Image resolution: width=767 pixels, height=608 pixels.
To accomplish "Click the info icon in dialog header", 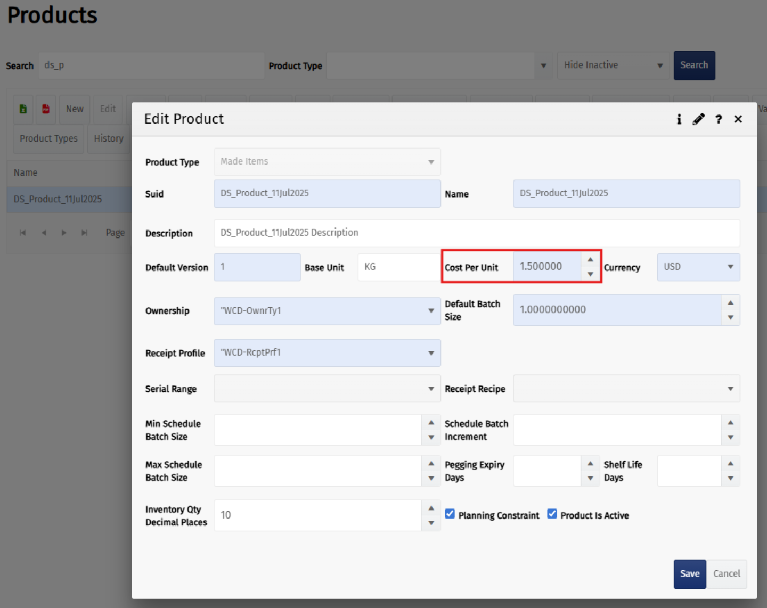I will point(679,119).
